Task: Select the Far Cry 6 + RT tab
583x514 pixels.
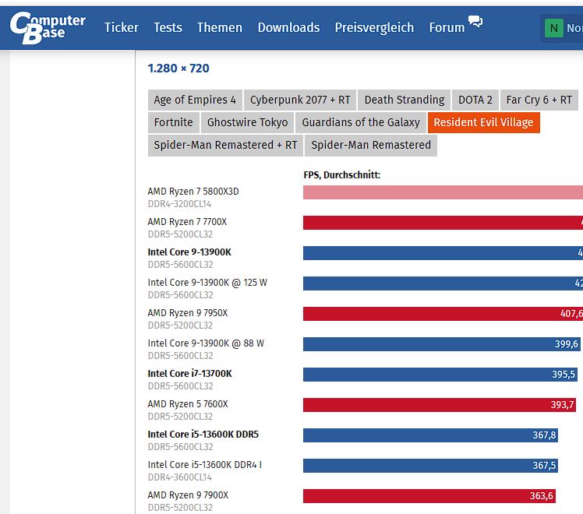Action: pyautogui.click(x=539, y=100)
